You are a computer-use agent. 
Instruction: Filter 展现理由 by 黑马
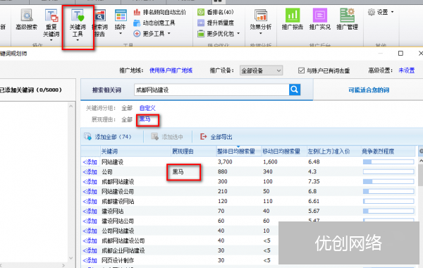(x=145, y=119)
